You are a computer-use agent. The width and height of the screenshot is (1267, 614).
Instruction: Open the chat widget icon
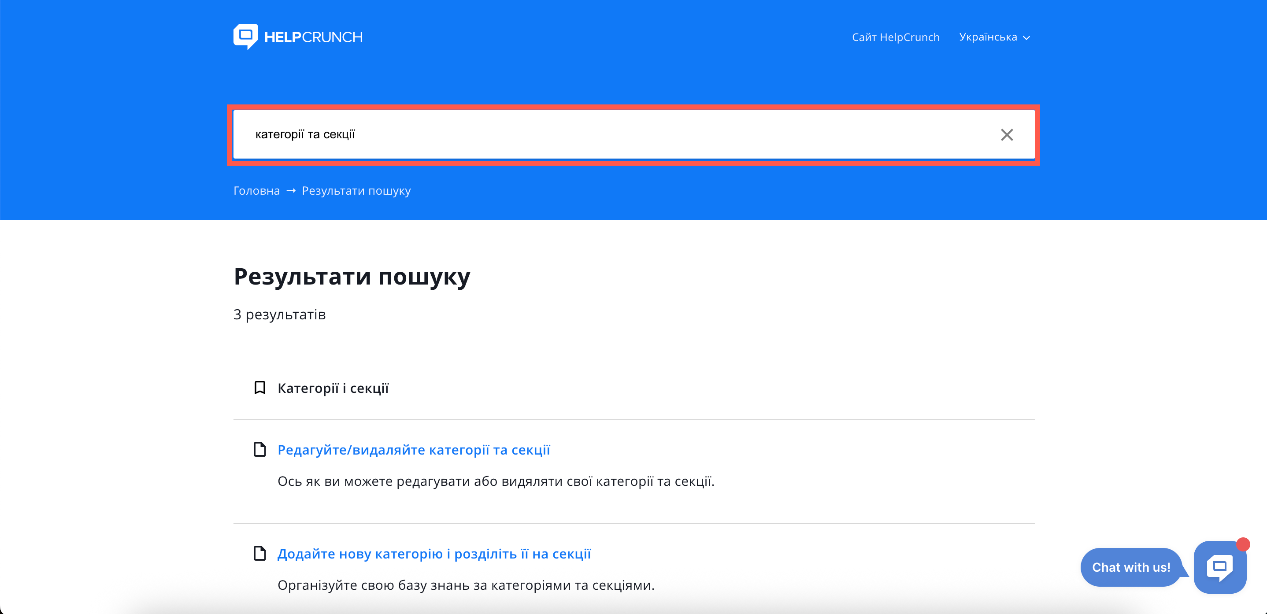pyautogui.click(x=1220, y=567)
